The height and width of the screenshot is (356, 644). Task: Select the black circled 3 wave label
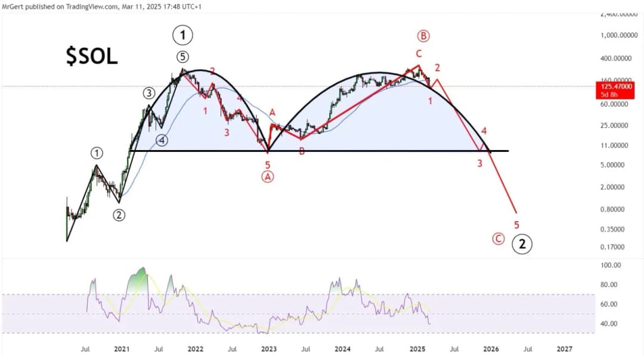click(x=148, y=93)
